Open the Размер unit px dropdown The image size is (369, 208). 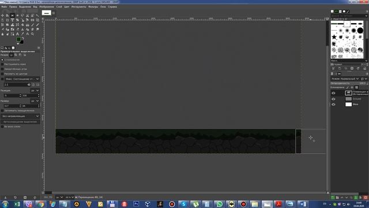[35, 101]
